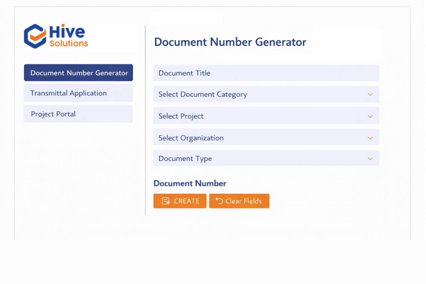Click the Document Number section label
Screen dimensions: 426x284
tap(190, 183)
